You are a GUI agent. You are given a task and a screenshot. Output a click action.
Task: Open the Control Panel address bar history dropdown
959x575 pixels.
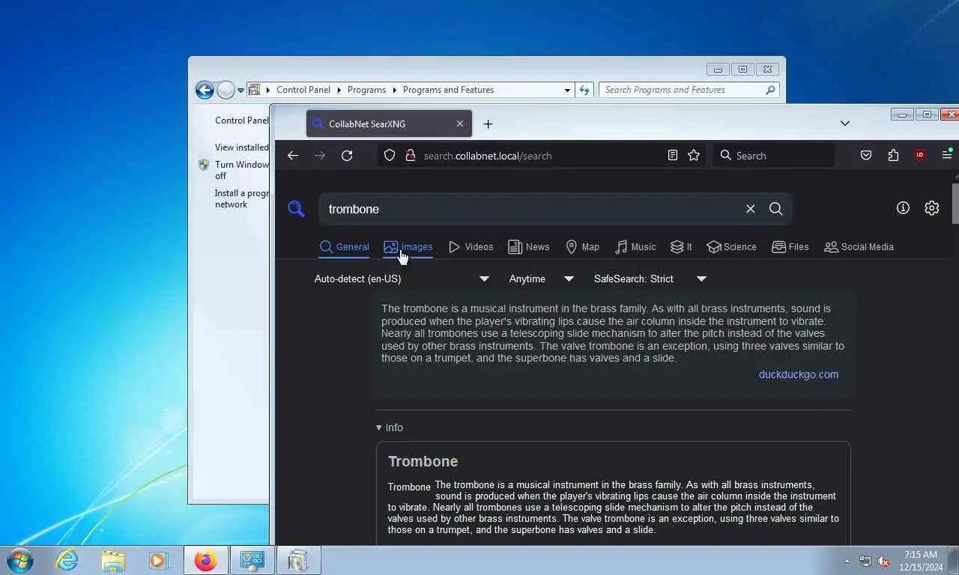tap(567, 90)
